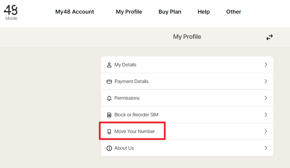Click the SIM card icon

click(x=109, y=115)
